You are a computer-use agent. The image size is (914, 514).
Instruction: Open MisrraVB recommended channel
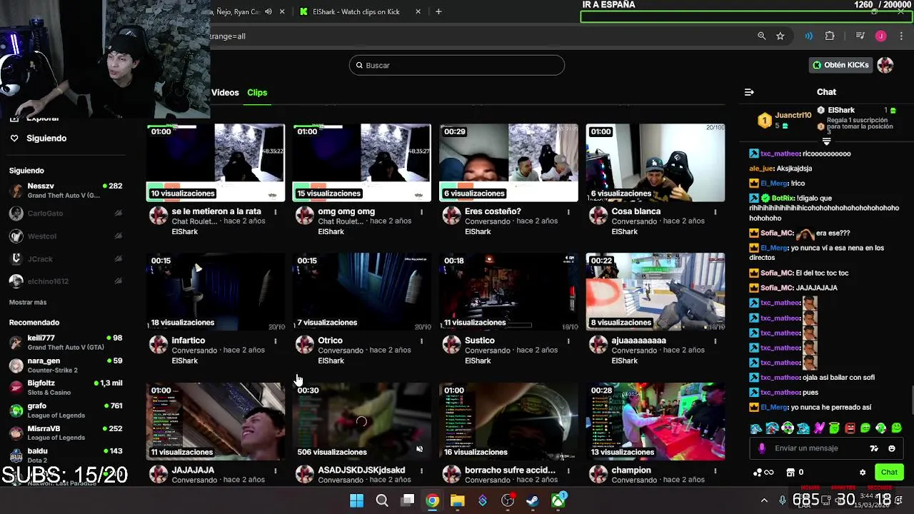click(66, 433)
